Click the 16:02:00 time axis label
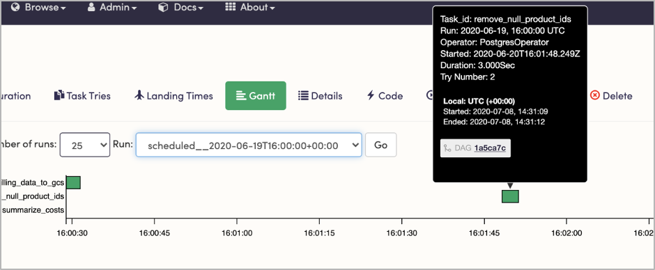Screen dimensions: 655x270 coord(567,234)
